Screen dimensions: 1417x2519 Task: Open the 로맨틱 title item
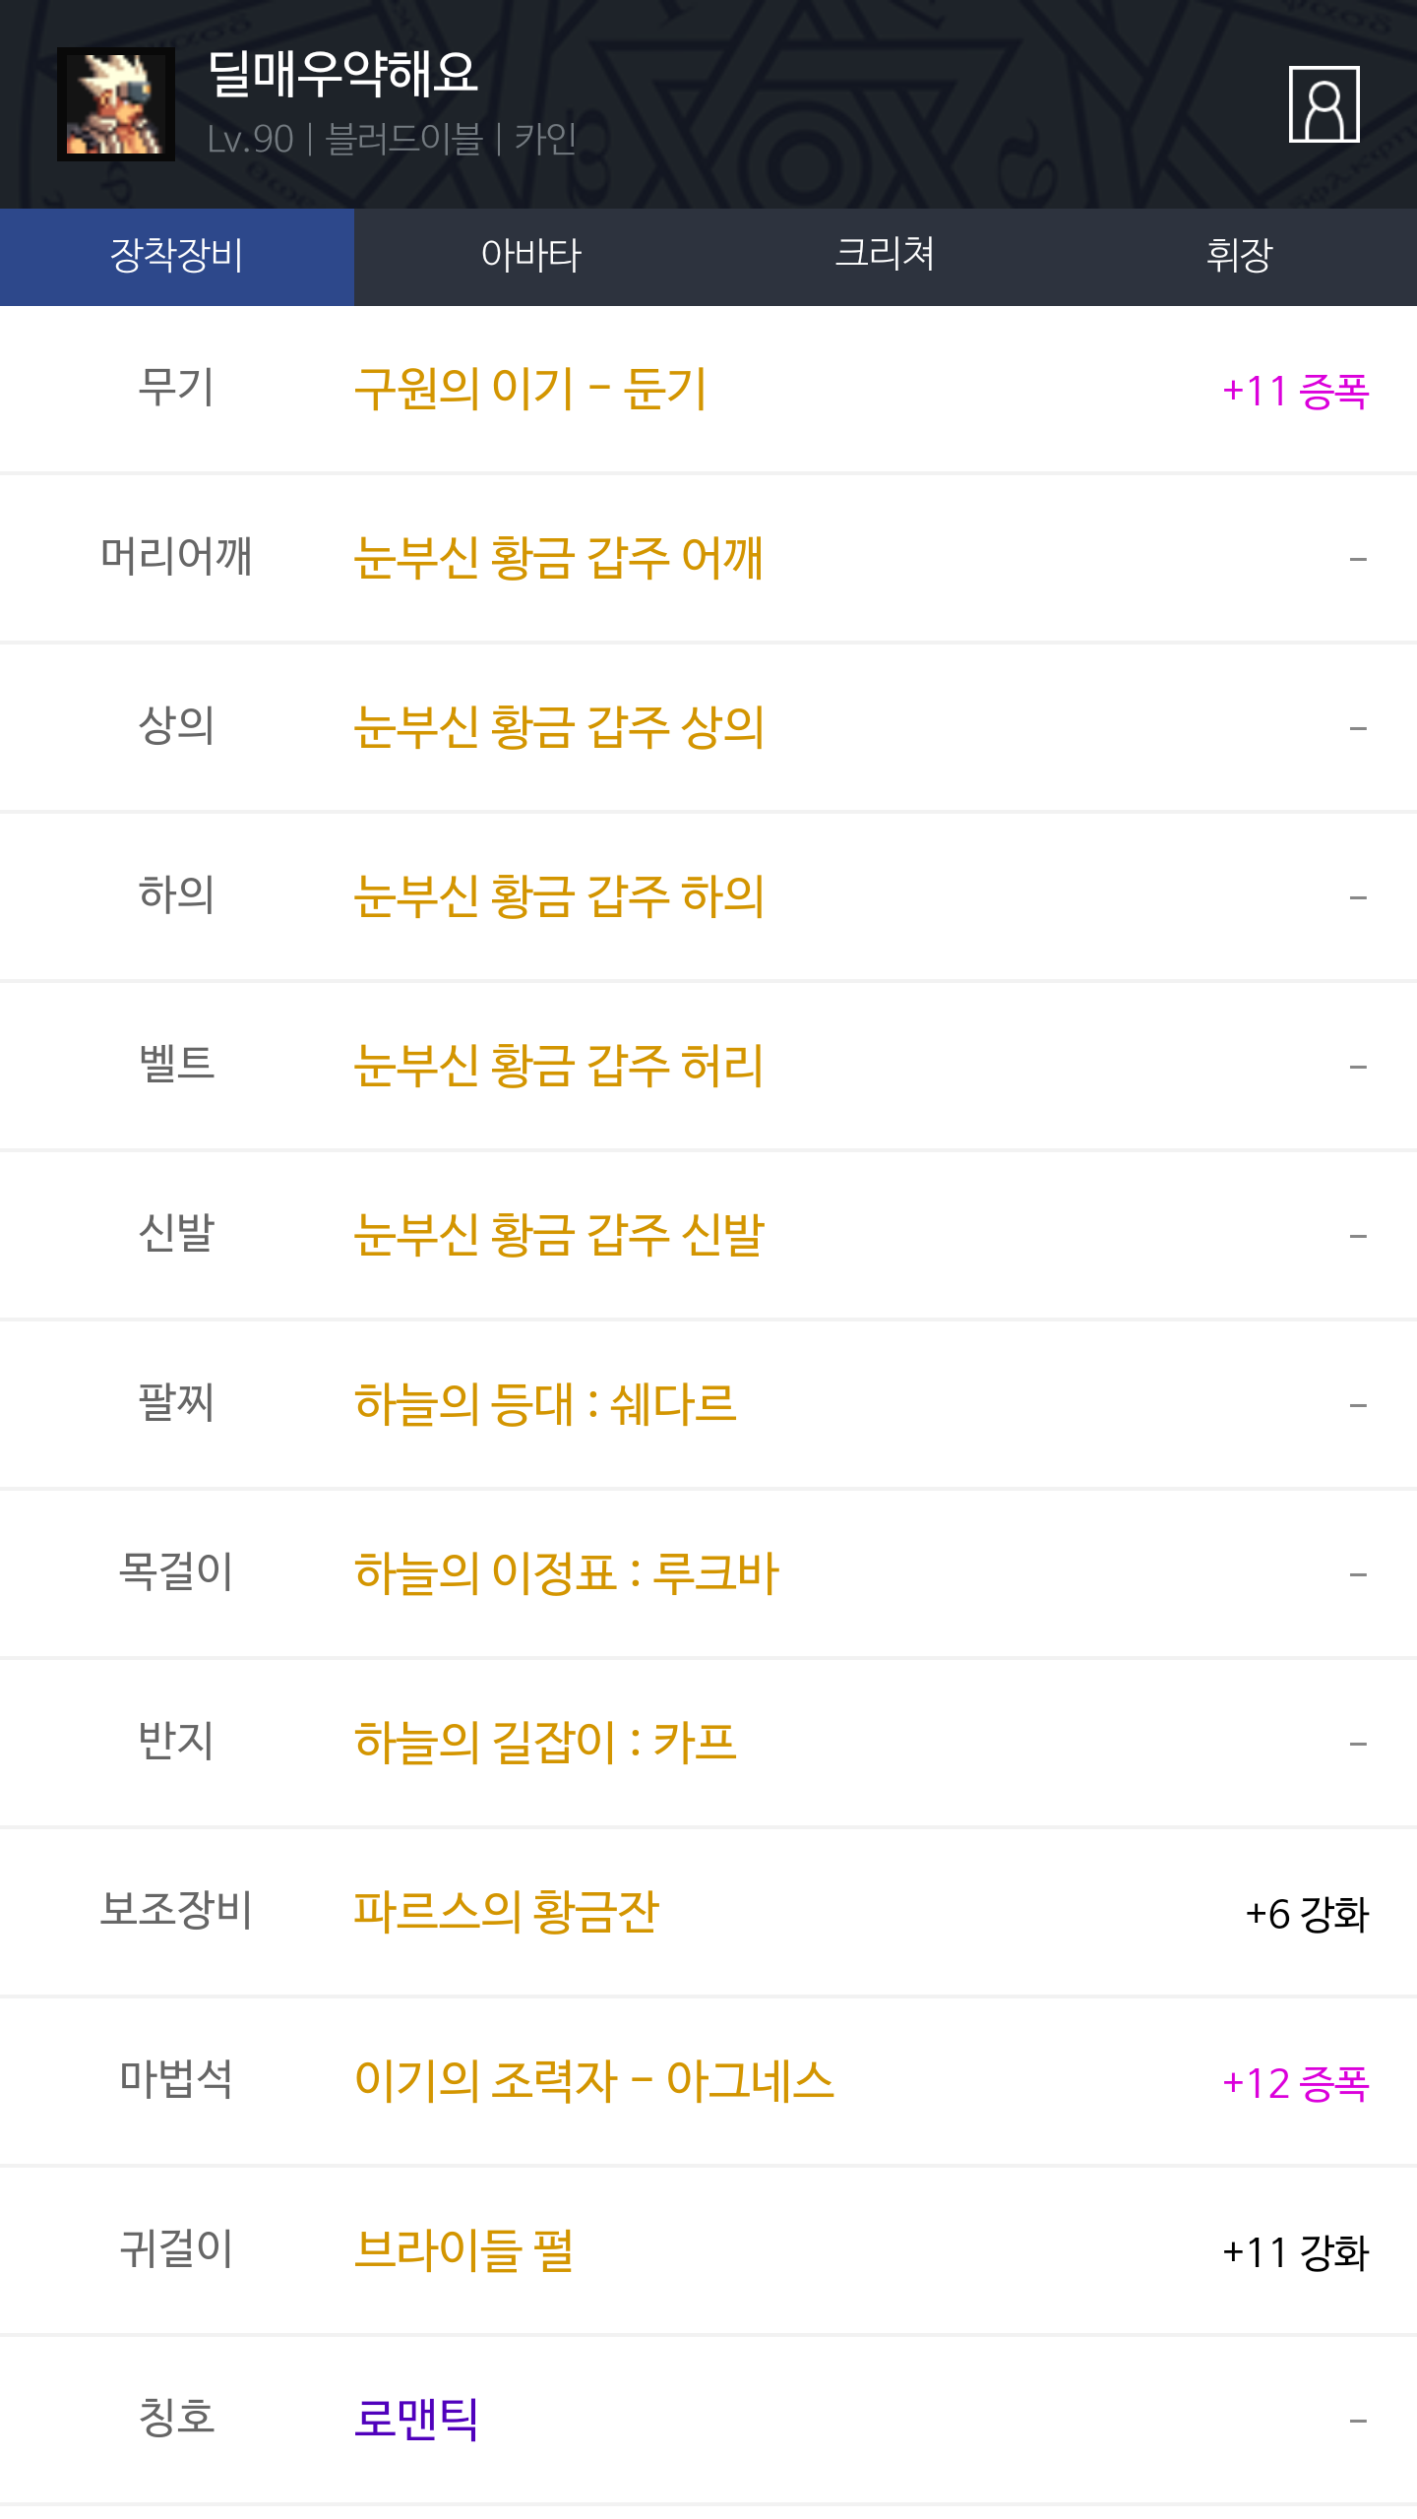tap(416, 2420)
